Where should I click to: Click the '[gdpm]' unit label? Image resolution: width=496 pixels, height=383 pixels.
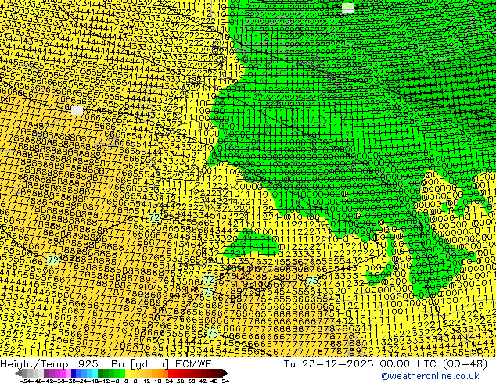[x=151, y=364]
